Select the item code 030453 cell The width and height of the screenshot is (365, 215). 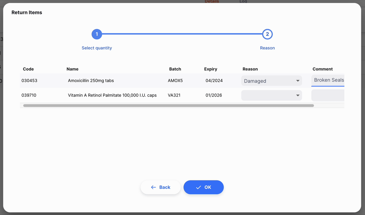[30, 81]
